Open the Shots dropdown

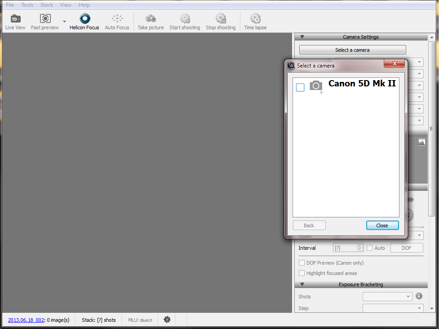point(387,297)
